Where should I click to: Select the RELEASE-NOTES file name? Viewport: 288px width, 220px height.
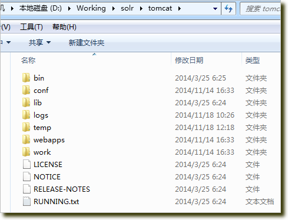click(62, 189)
